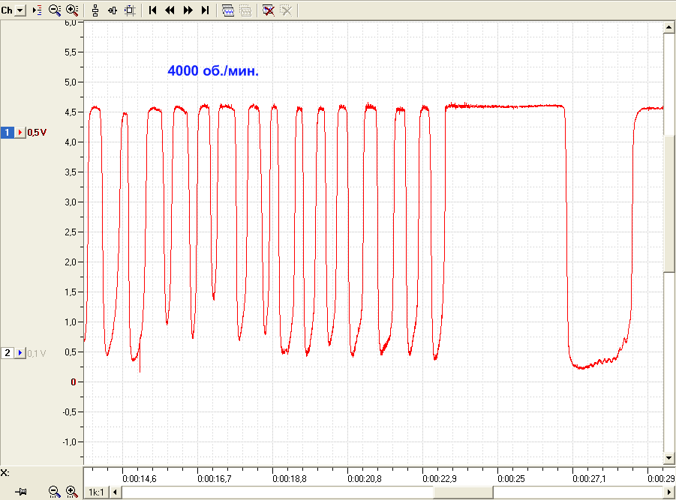Screen dimensions: 676x500
Task: Open channel 1 red arrow menu
Action: click(x=20, y=132)
